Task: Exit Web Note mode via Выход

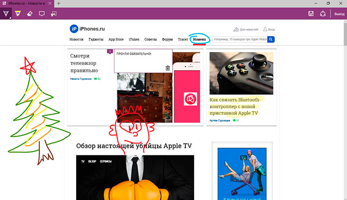Action: [339, 14]
